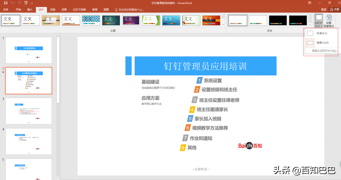Click the Ribbon Display Options icon
The image size is (341, 180).
(310, 3)
